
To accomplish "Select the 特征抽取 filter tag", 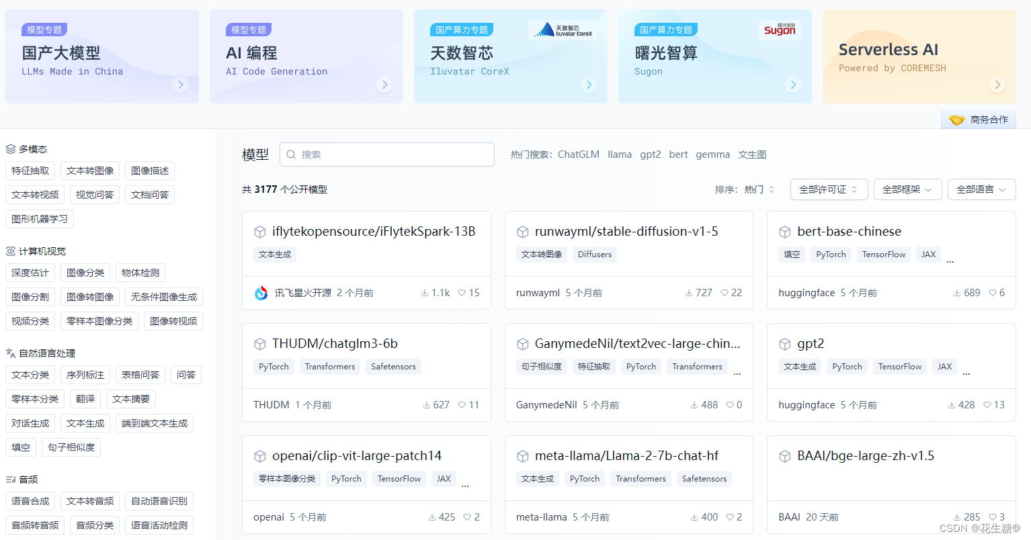I will (x=30, y=171).
